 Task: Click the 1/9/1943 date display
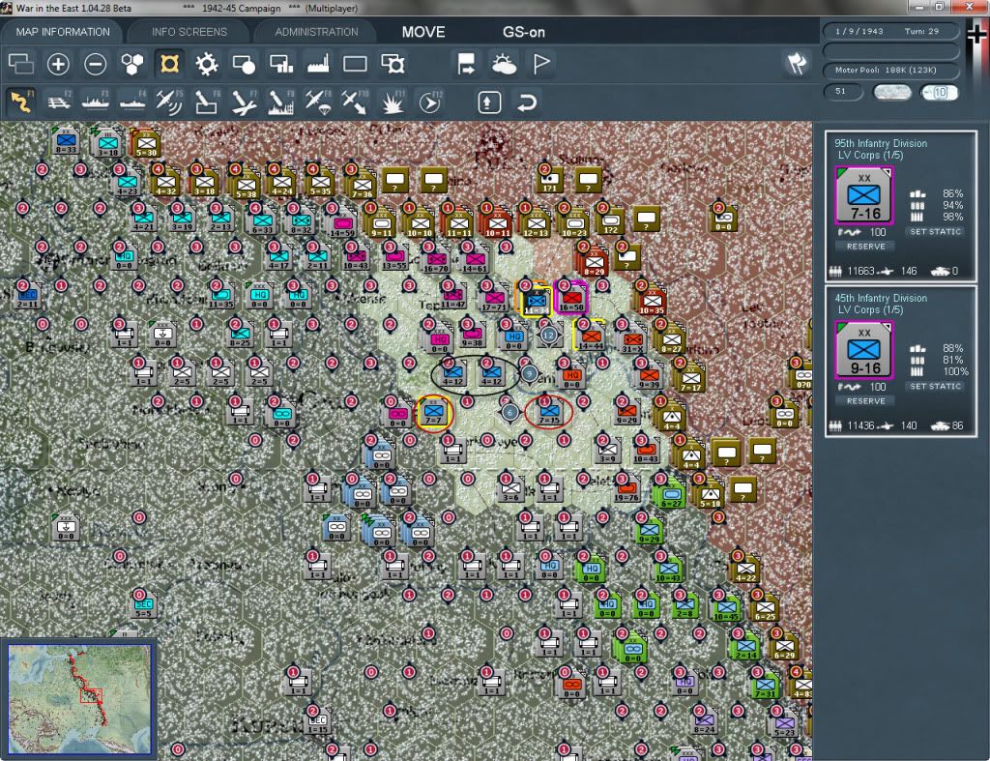click(859, 31)
